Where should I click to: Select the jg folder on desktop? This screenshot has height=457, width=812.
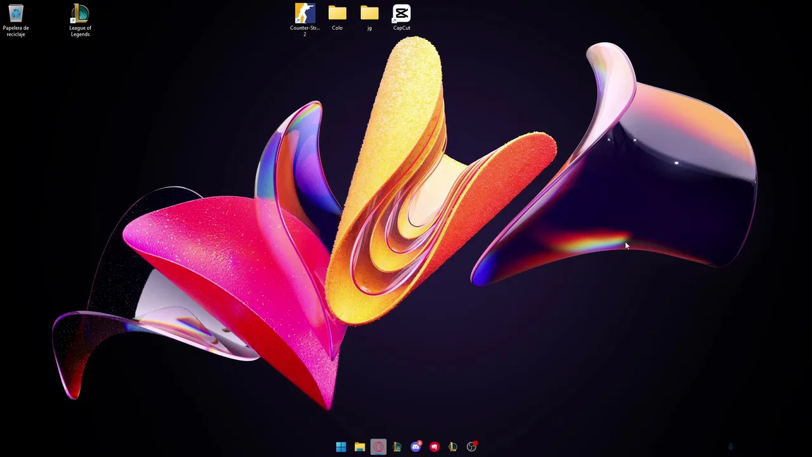369,13
